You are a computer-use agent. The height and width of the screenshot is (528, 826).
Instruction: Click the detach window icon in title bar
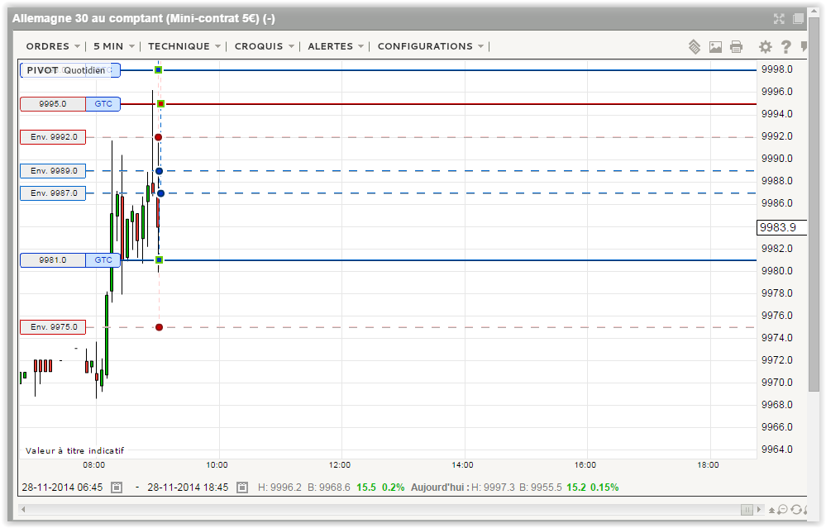pyautogui.click(x=798, y=19)
